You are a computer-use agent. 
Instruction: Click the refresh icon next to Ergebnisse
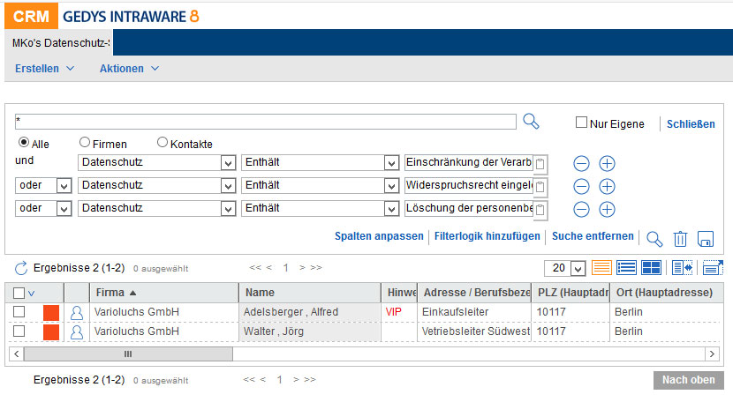[x=21, y=268]
